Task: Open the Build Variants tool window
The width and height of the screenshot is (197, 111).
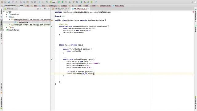Action: coord(1,103)
